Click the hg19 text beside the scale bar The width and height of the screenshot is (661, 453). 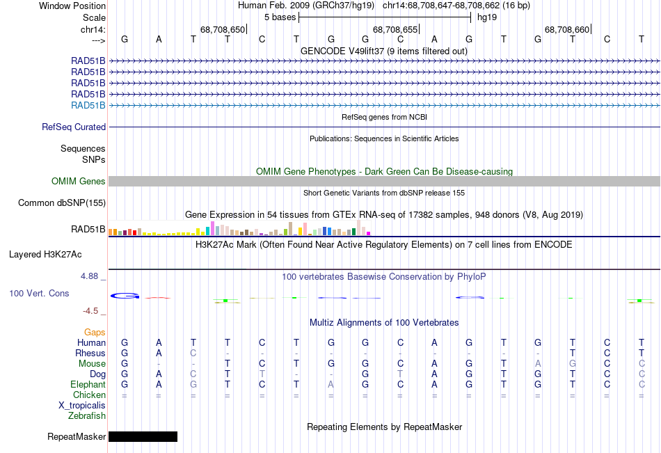(x=487, y=17)
